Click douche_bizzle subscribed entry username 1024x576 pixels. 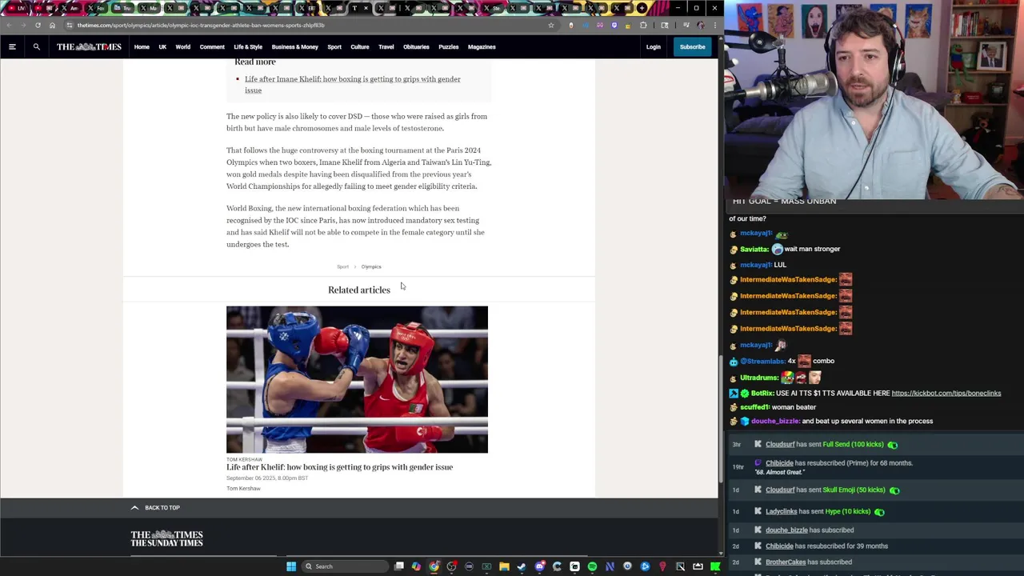pyautogui.click(x=786, y=530)
